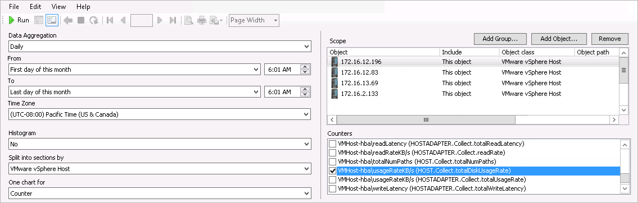Select the VMHost-hba\writeLatency counter text
The width and height of the screenshot is (638, 203).
(x=432, y=188)
